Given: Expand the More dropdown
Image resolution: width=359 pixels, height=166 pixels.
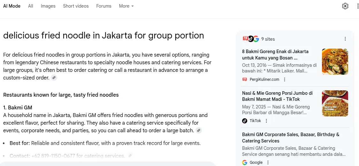Looking at the screenshot, I should [x=126, y=6].
